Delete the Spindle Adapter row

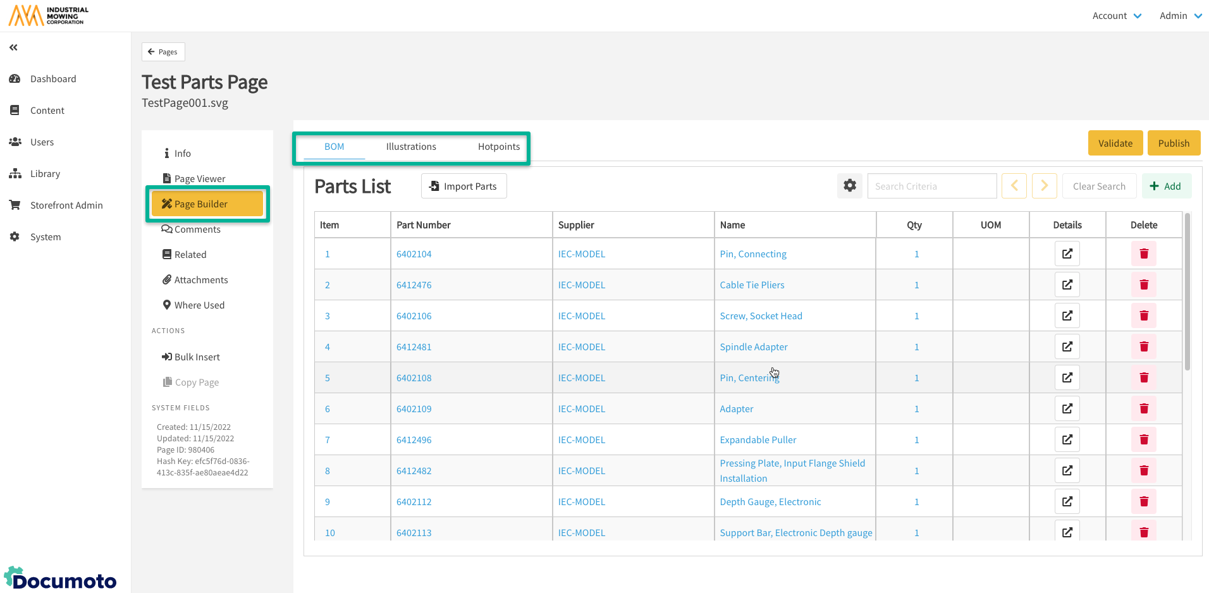[1143, 346]
